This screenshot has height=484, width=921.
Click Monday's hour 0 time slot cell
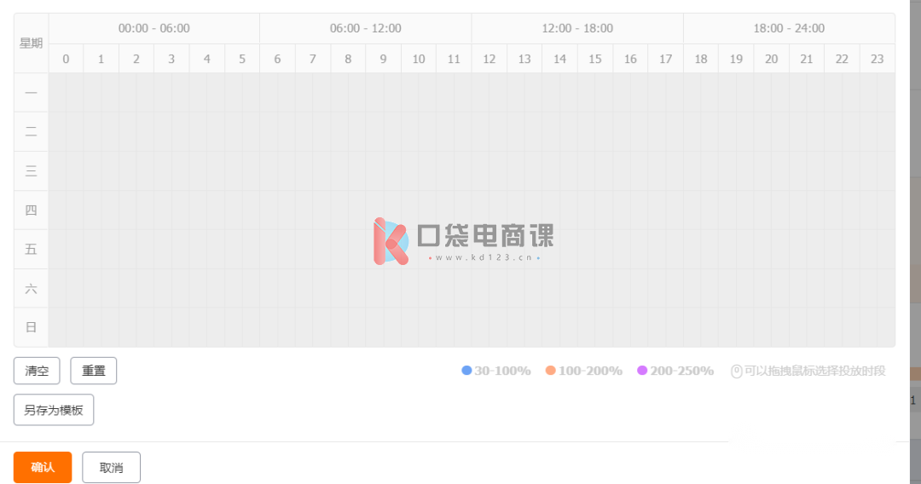click(x=66, y=93)
